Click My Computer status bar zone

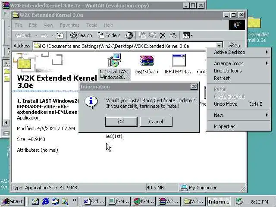point(212,188)
